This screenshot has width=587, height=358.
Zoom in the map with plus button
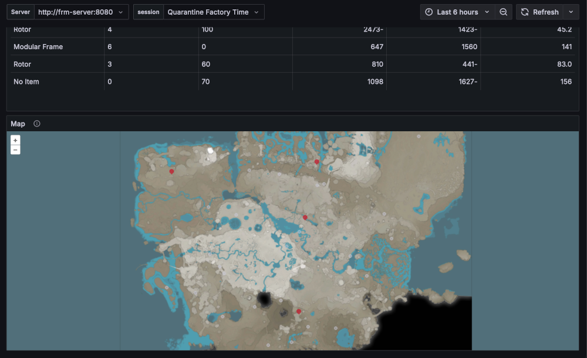coord(15,140)
